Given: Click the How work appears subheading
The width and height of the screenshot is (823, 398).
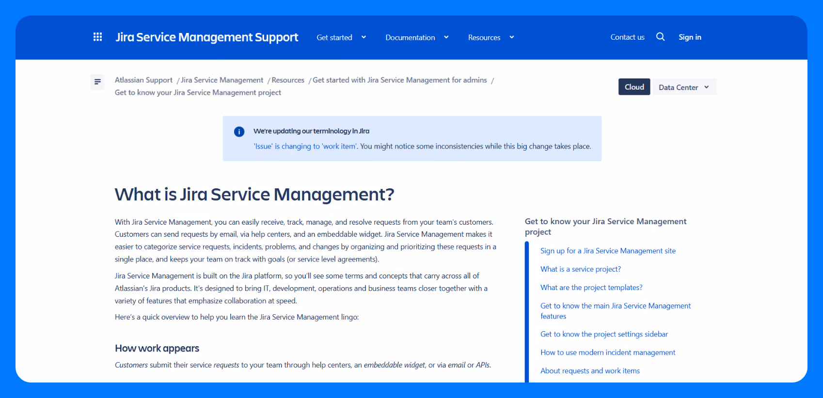Looking at the screenshot, I should (157, 349).
